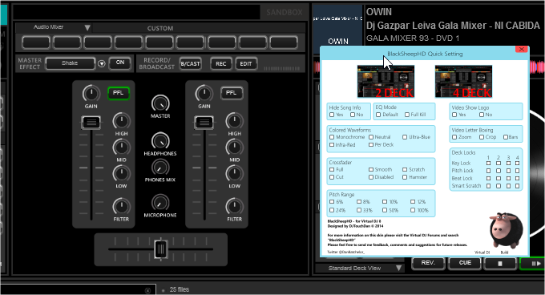Click the REC record button

(220, 64)
